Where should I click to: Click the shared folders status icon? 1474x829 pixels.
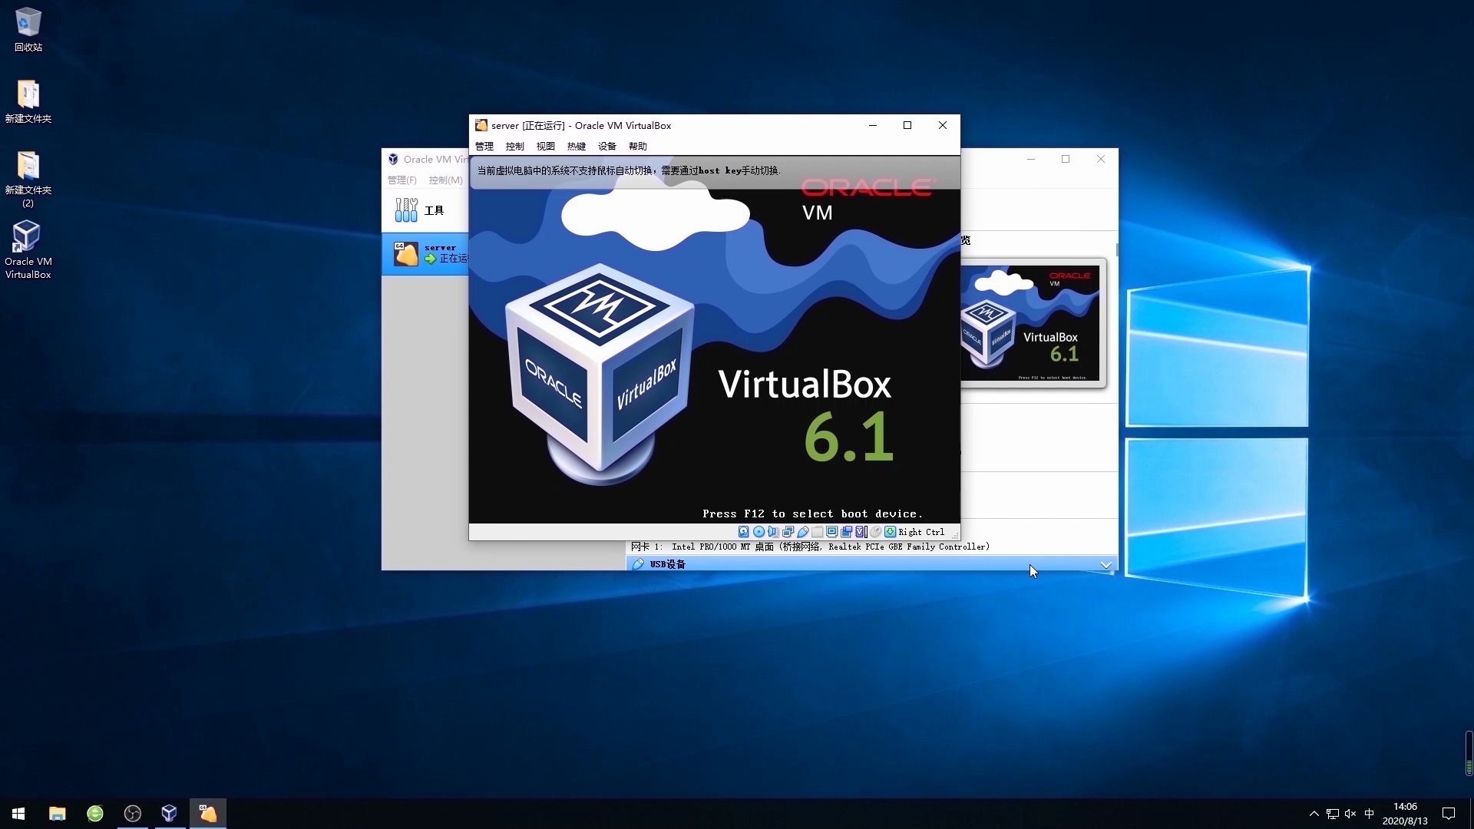pyautogui.click(x=817, y=532)
